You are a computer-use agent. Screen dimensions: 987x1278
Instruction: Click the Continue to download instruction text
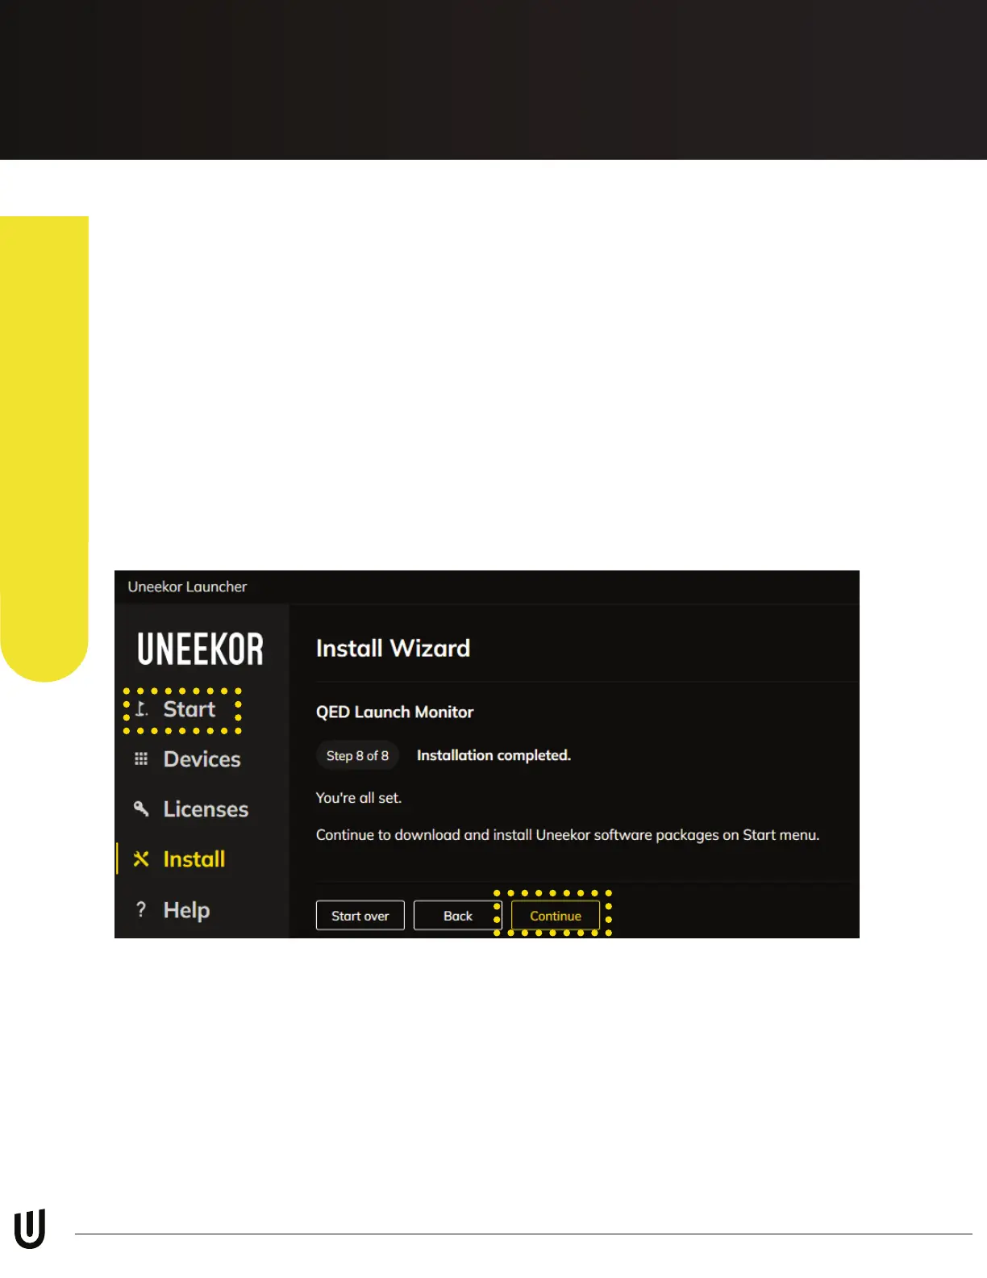[x=568, y=835]
